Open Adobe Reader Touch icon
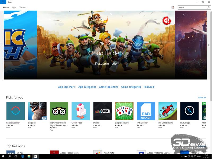 point(54,152)
